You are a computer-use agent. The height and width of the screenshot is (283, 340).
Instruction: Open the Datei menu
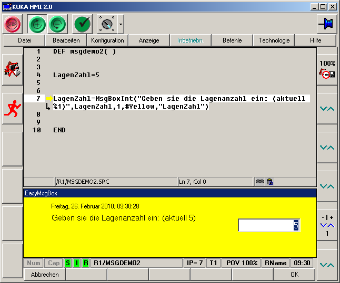click(24, 40)
